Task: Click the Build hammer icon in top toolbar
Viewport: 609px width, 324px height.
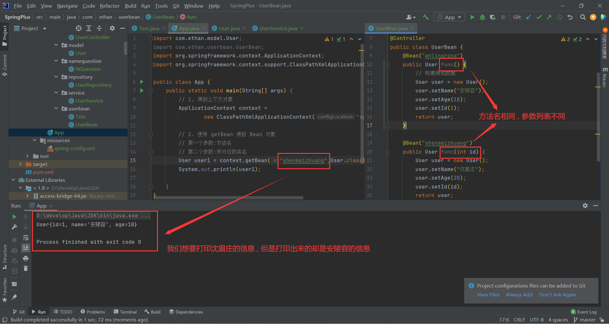Action: coord(426,17)
